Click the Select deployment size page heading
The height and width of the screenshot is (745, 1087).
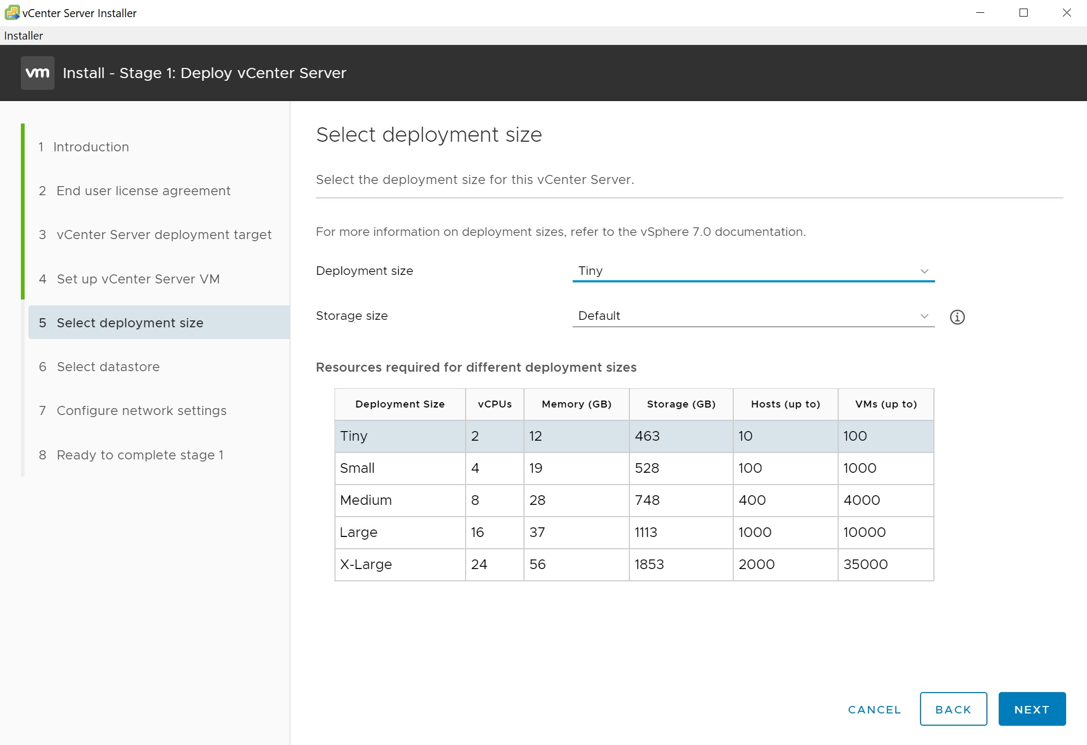pyautogui.click(x=429, y=135)
